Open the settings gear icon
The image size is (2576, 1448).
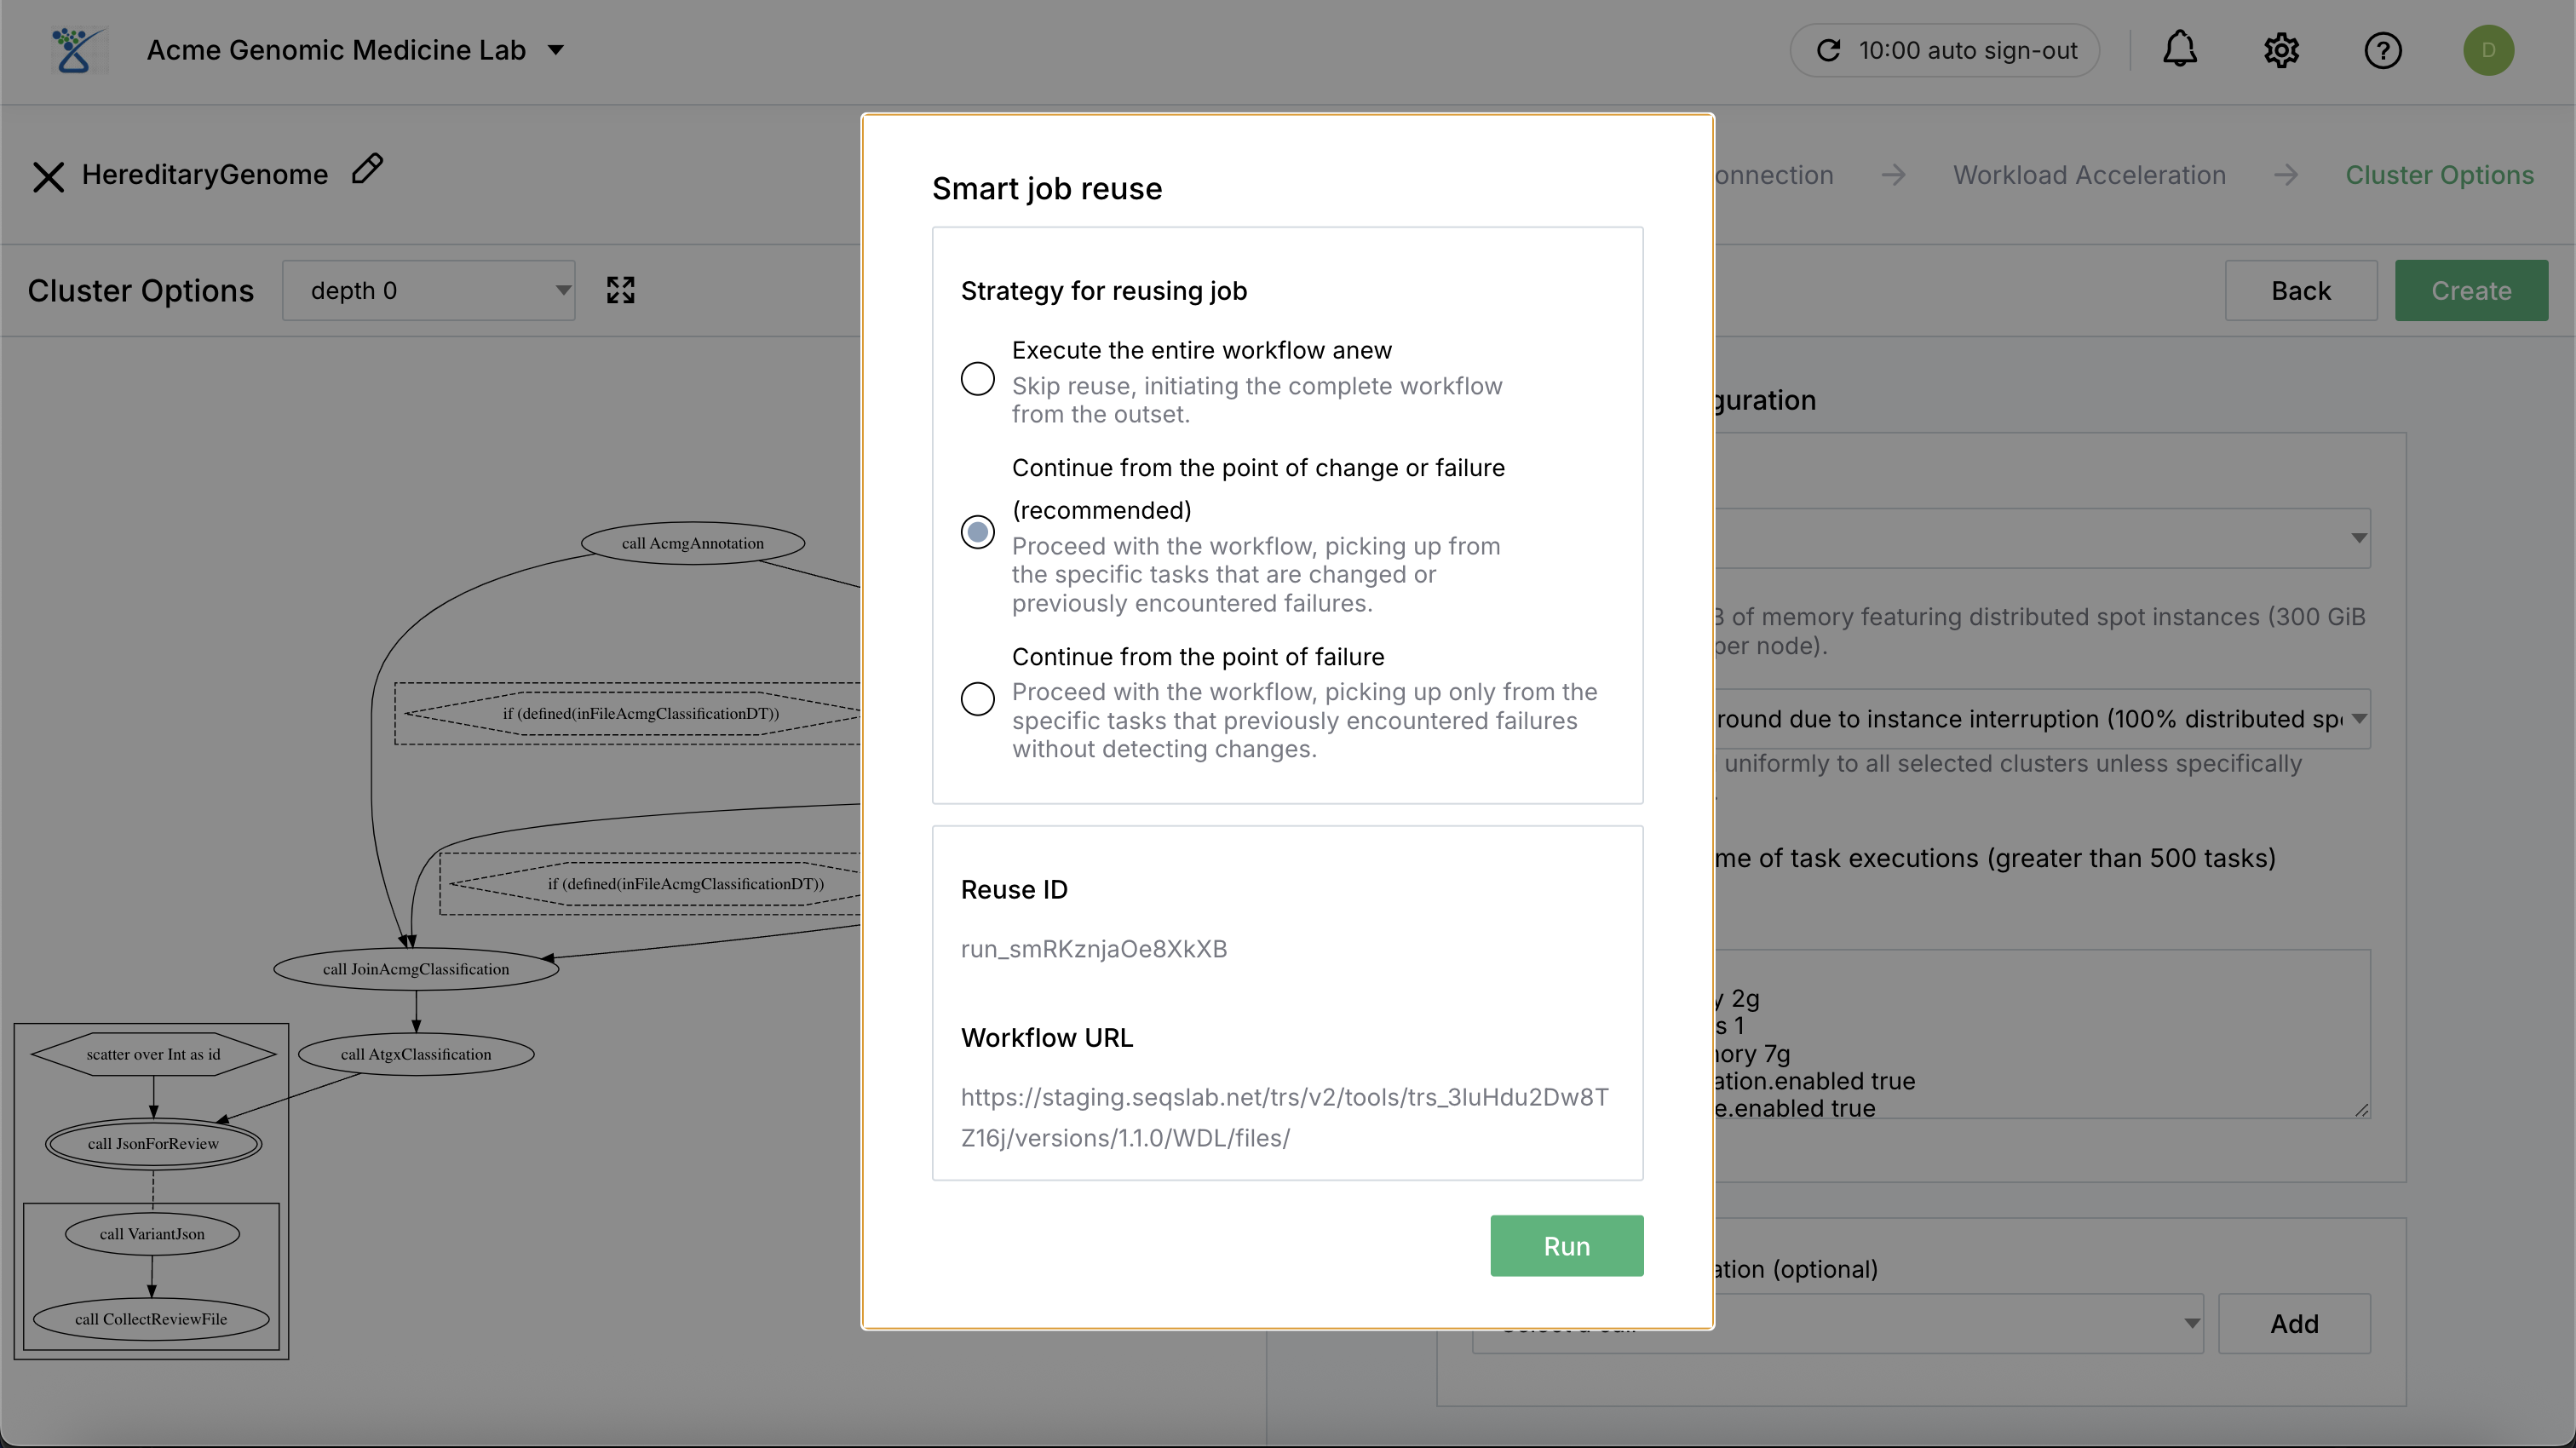click(x=2281, y=50)
